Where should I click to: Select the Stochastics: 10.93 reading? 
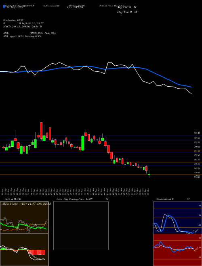coord(13,20)
